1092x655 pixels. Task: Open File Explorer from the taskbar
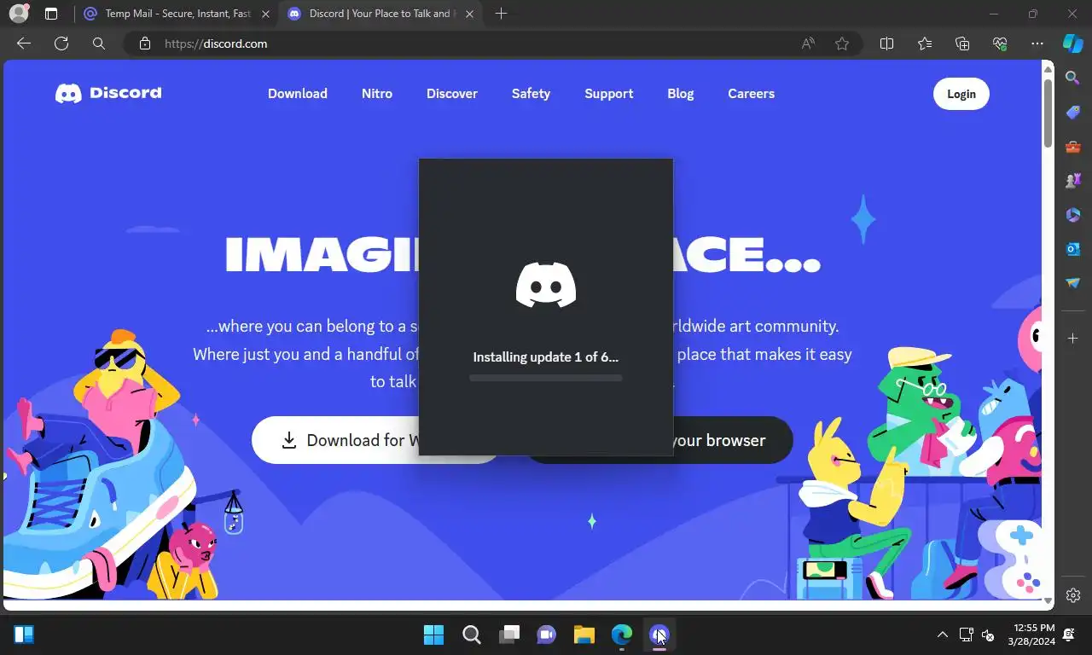584,635
